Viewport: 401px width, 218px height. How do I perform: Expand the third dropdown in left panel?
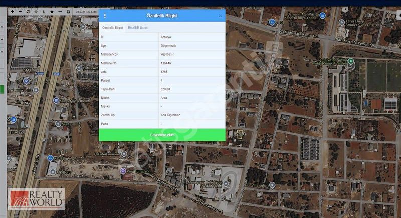2,51
